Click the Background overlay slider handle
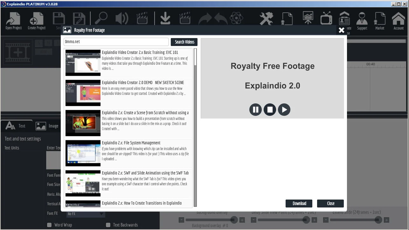The width and height of the screenshot is (409, 230). (x=234, y=220)
